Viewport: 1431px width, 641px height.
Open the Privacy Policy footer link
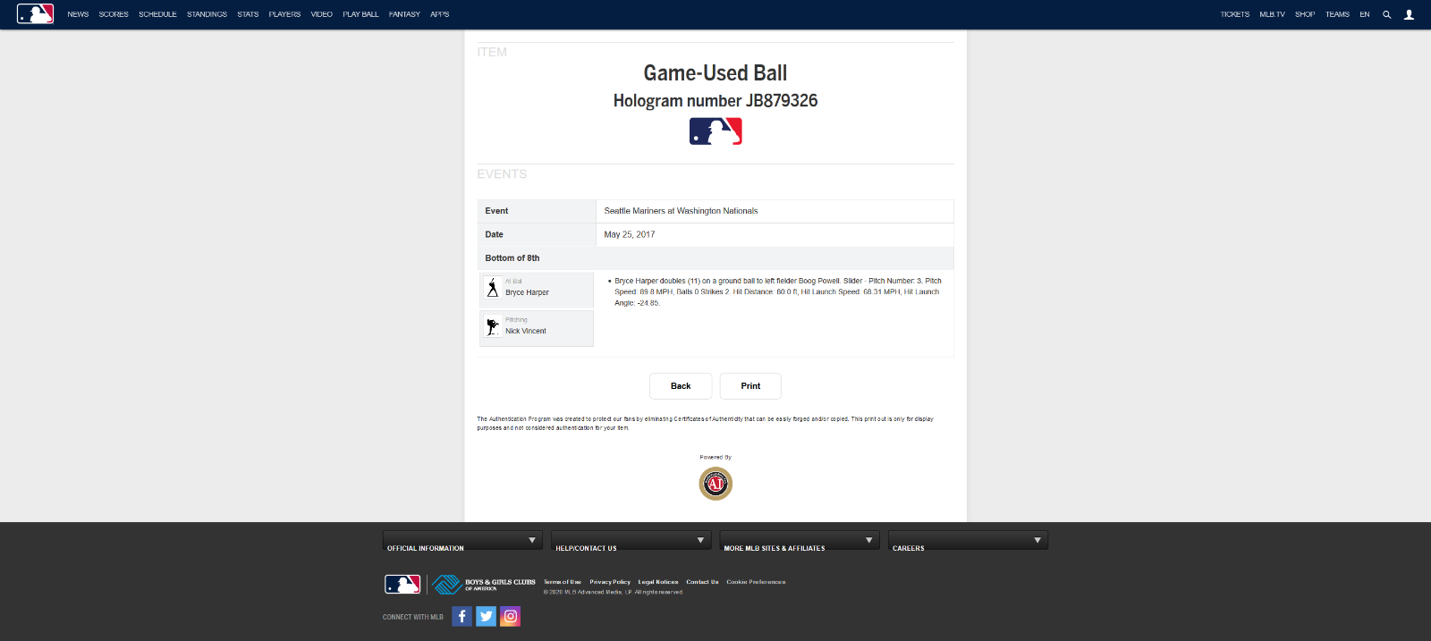point(610,582)
